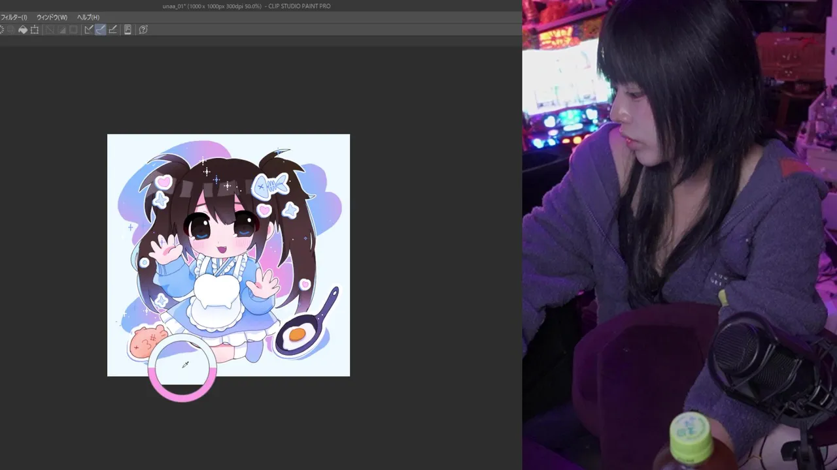The height and width of the screenshot is (470, 837).
Task: Click the Fill paint bucket icon
Action: point(23,29)
